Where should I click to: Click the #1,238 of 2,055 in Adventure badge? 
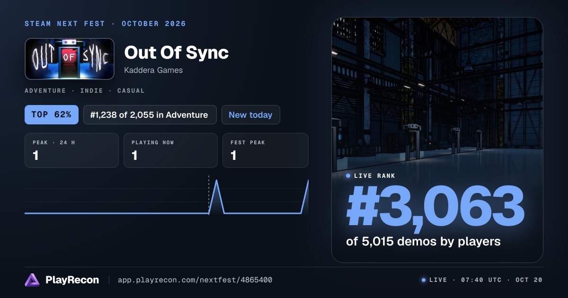(150, 114)
